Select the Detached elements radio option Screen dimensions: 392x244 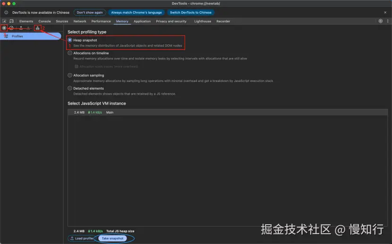(70, 88)
